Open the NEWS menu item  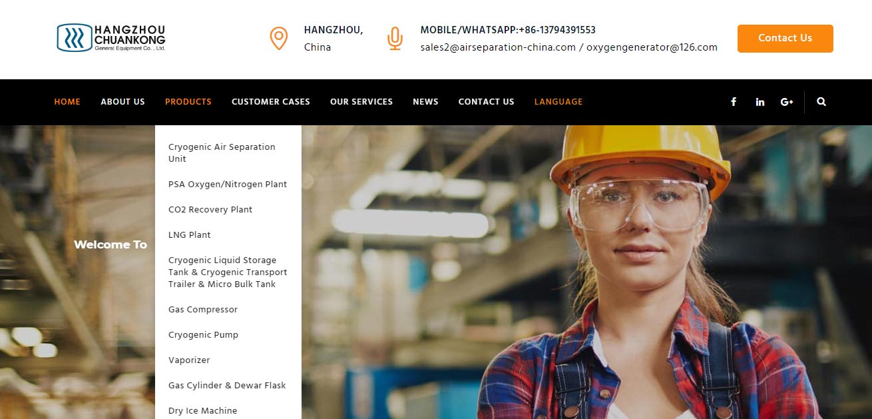tap(425, 102)
